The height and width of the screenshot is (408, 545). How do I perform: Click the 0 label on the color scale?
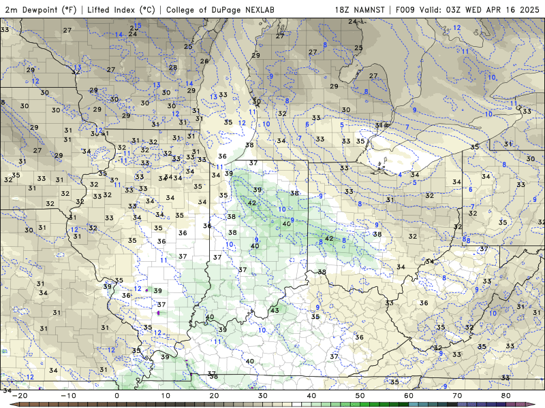point(116,396)
